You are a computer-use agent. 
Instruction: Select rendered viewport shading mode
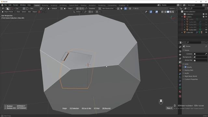click(x=173, y=12)
